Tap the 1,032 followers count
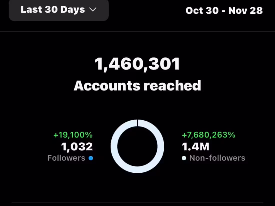This screenshot has width=275, height=206. (x=77, y=147)
